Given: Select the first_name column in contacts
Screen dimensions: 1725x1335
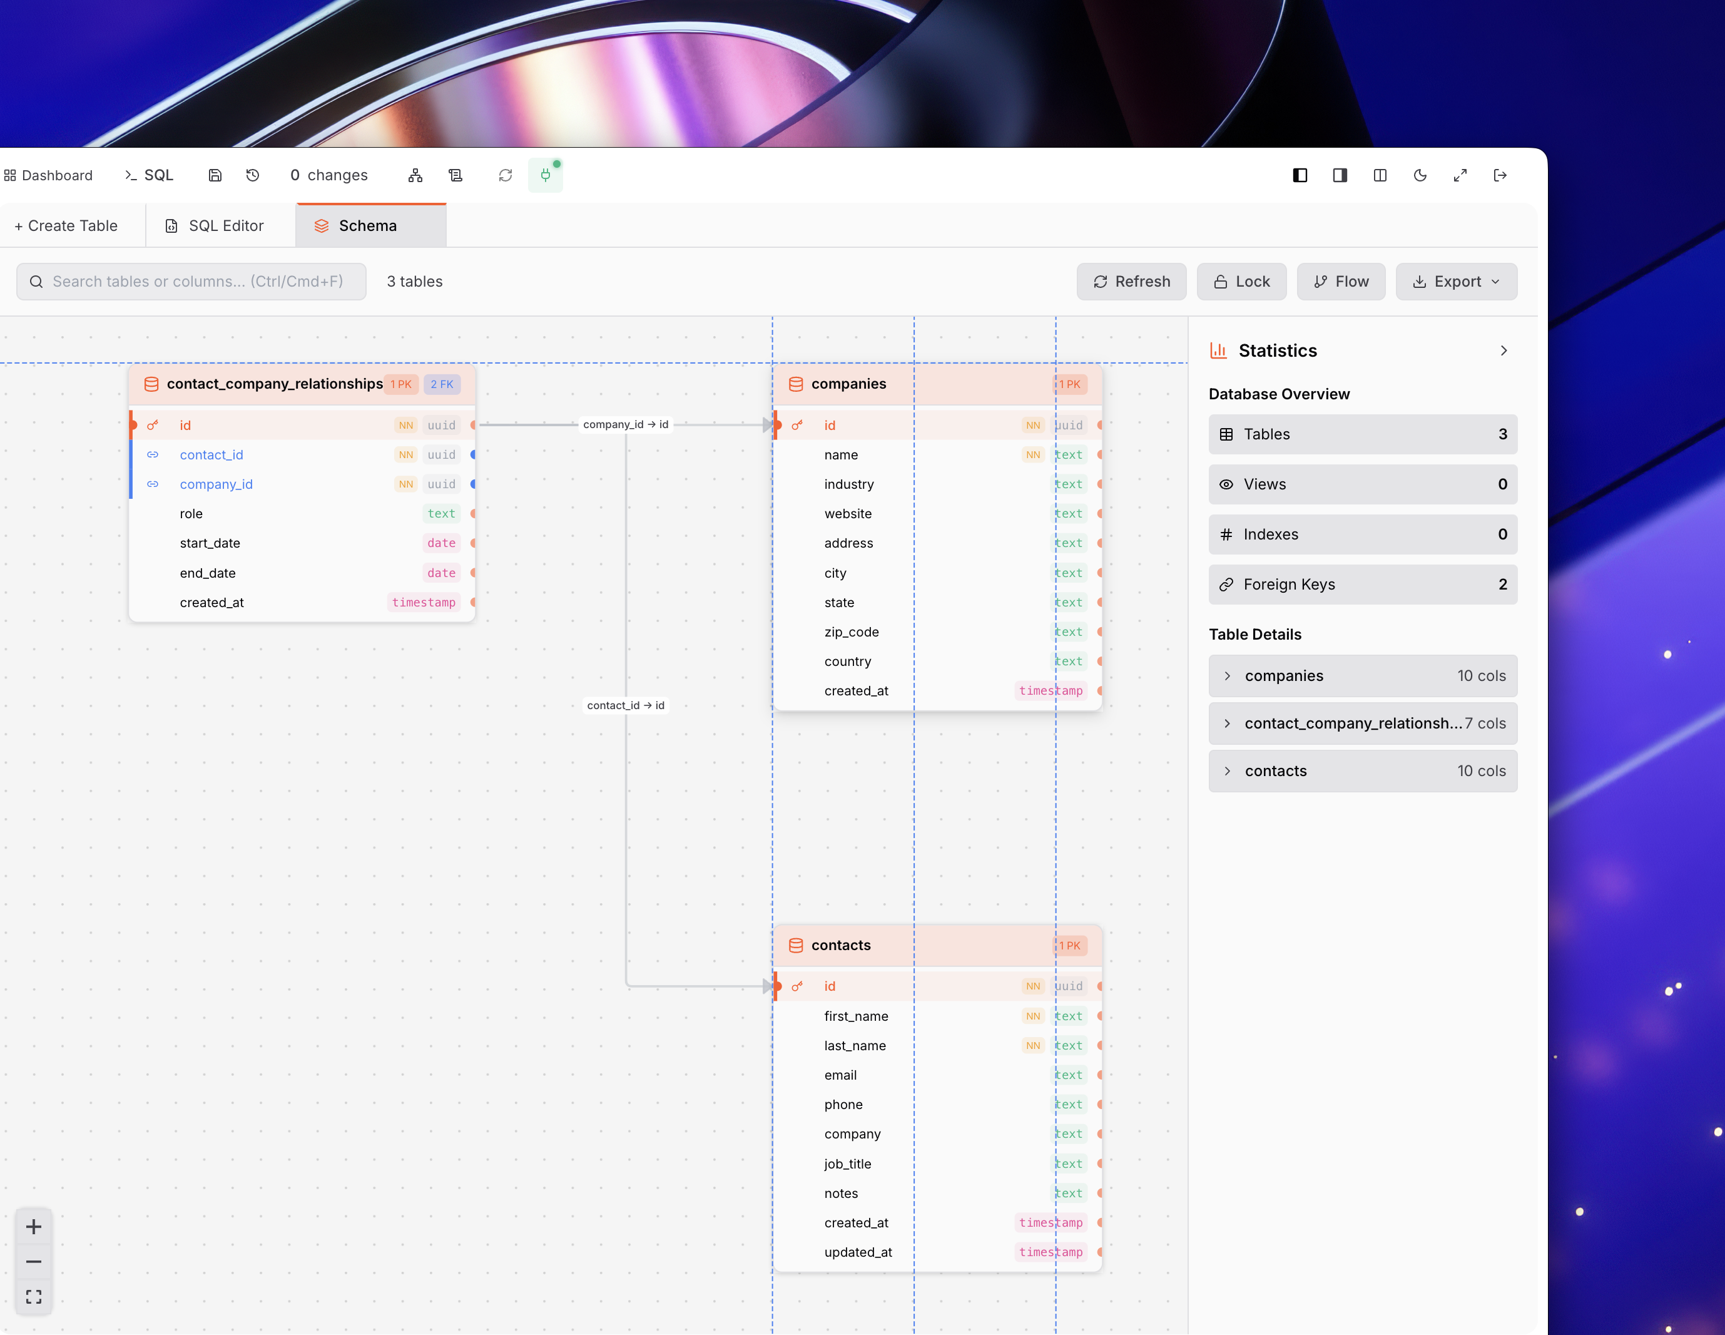Looking at the screenshot, I should [937, 1016].
